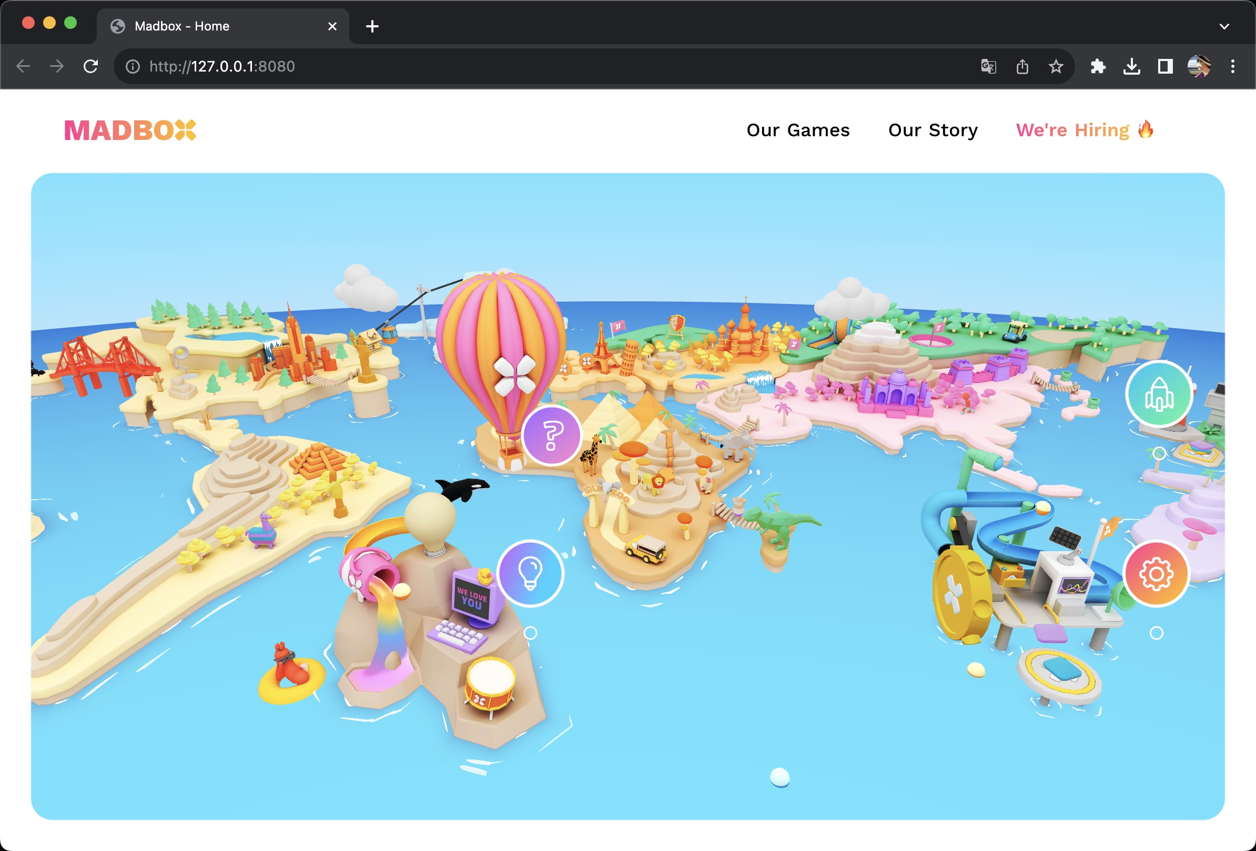Click the purple question mark hotspot

(x=551, y=435)
